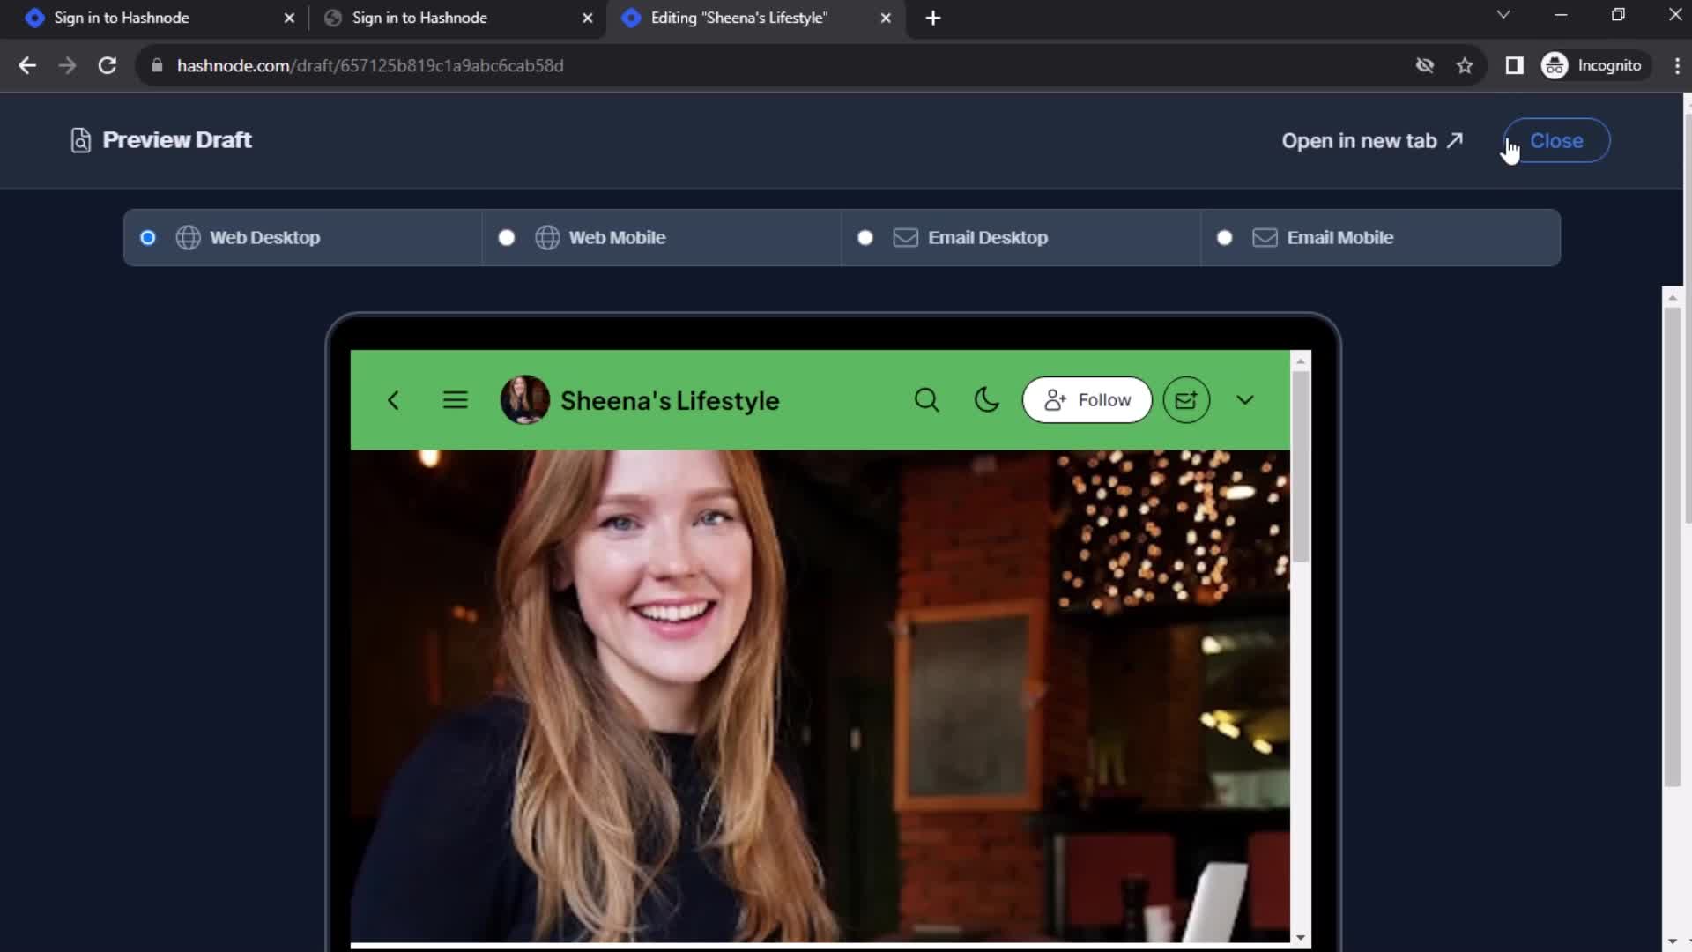Screen dimensions: 1692x952
Task: Click the preview frame scroll-up arrow
Action: click(1301, 361)
